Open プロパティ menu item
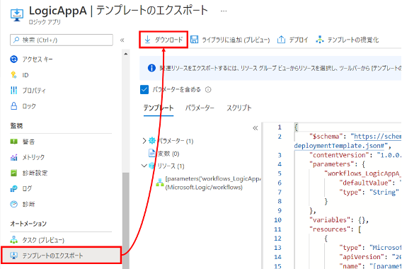This screenshot has height=269, width=402. click(x=34, y=91)
